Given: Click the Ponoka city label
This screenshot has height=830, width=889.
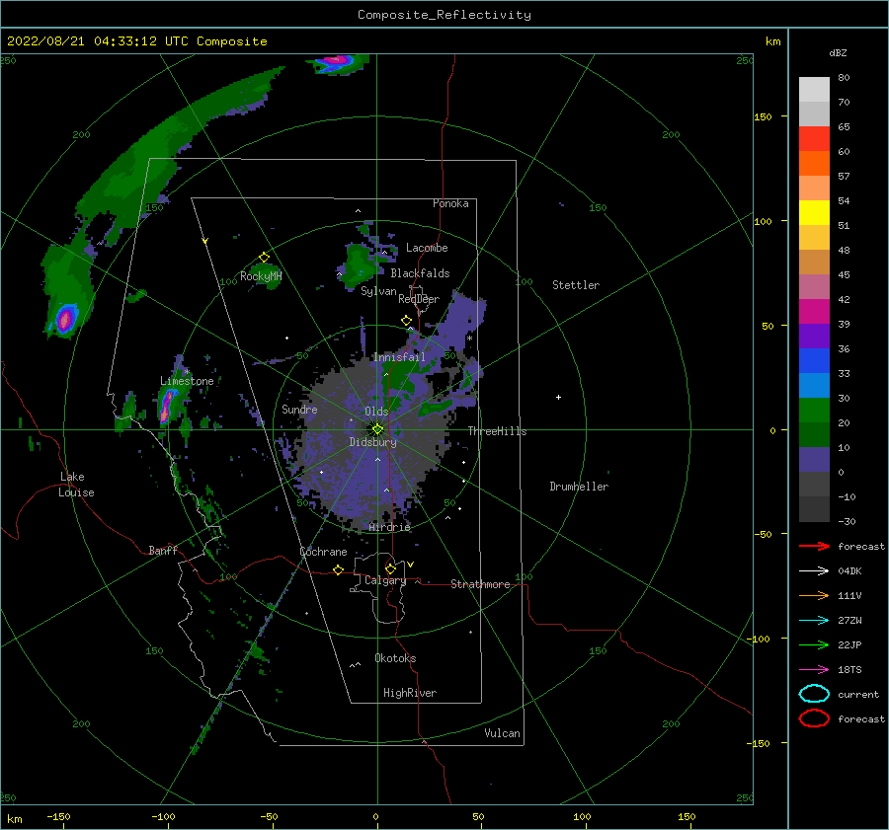Looking at the screenshot, I should (x=450, y=203).
